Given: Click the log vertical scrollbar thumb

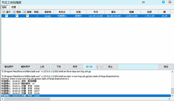Looking at the screenshot, I should point(172,91).
